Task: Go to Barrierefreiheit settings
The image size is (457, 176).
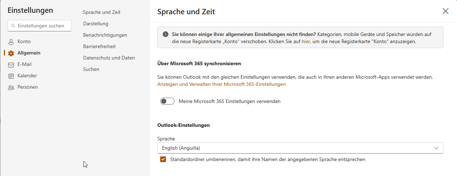Action: (99, 46)
